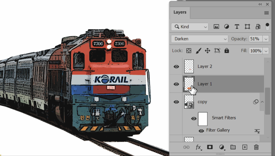Viewport: 275px width, 156px height.
Task: Toggle layer filtering on or off switch
Action: pyautogui.click(x=267, y=27)
